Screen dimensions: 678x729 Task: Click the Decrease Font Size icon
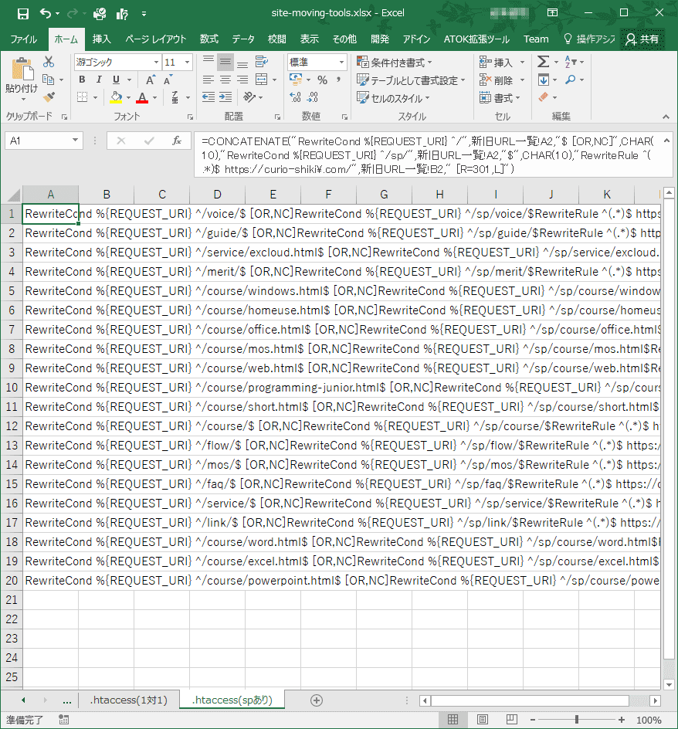pos(167,80)
